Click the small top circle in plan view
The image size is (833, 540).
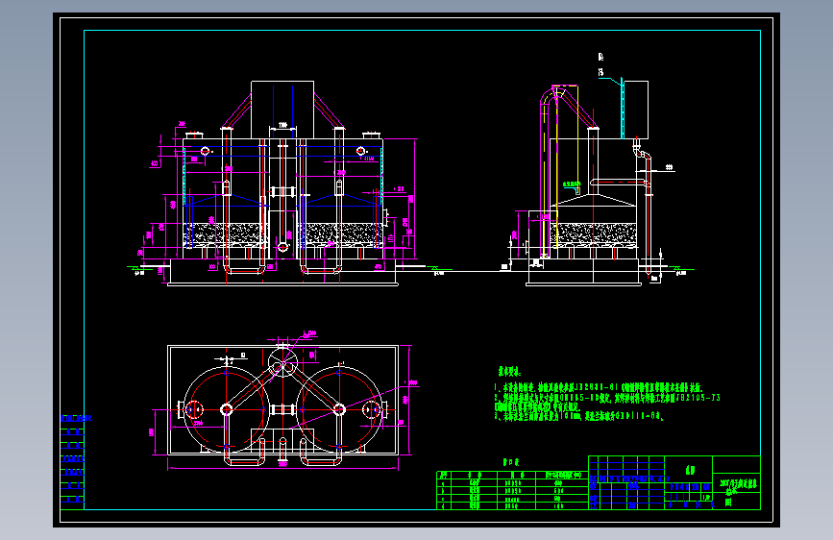pyautogui.click(x=282, y=362)
